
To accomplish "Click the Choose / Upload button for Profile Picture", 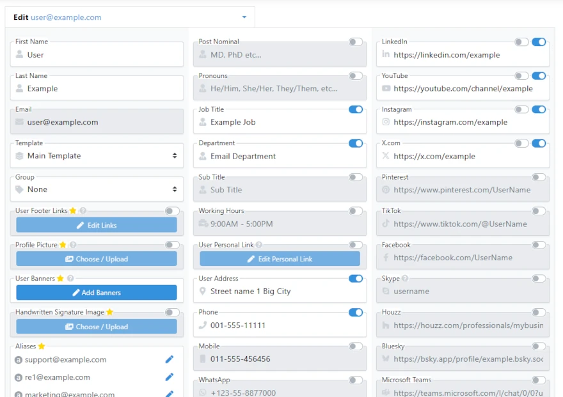I will point(97,259).
